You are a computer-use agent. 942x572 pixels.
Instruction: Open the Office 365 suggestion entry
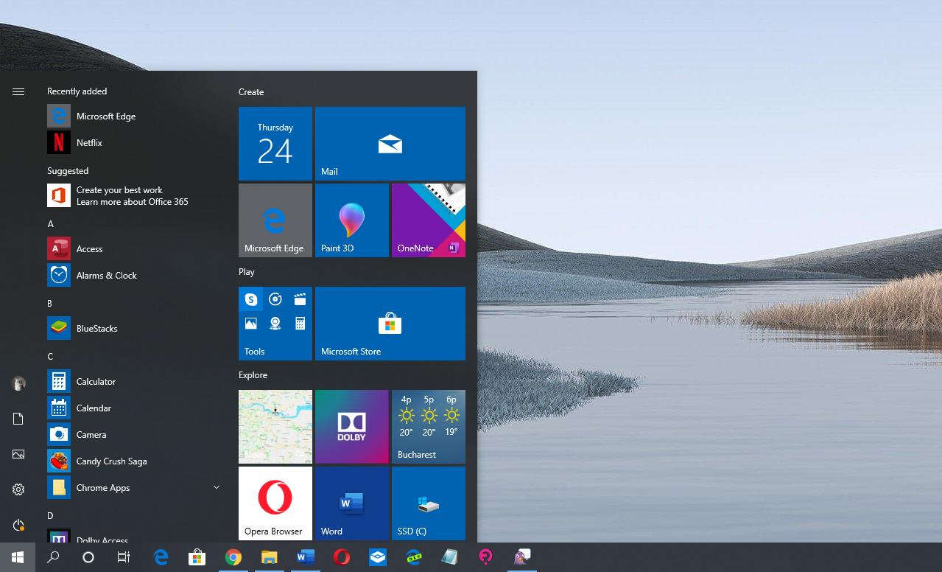click(134, 196)
